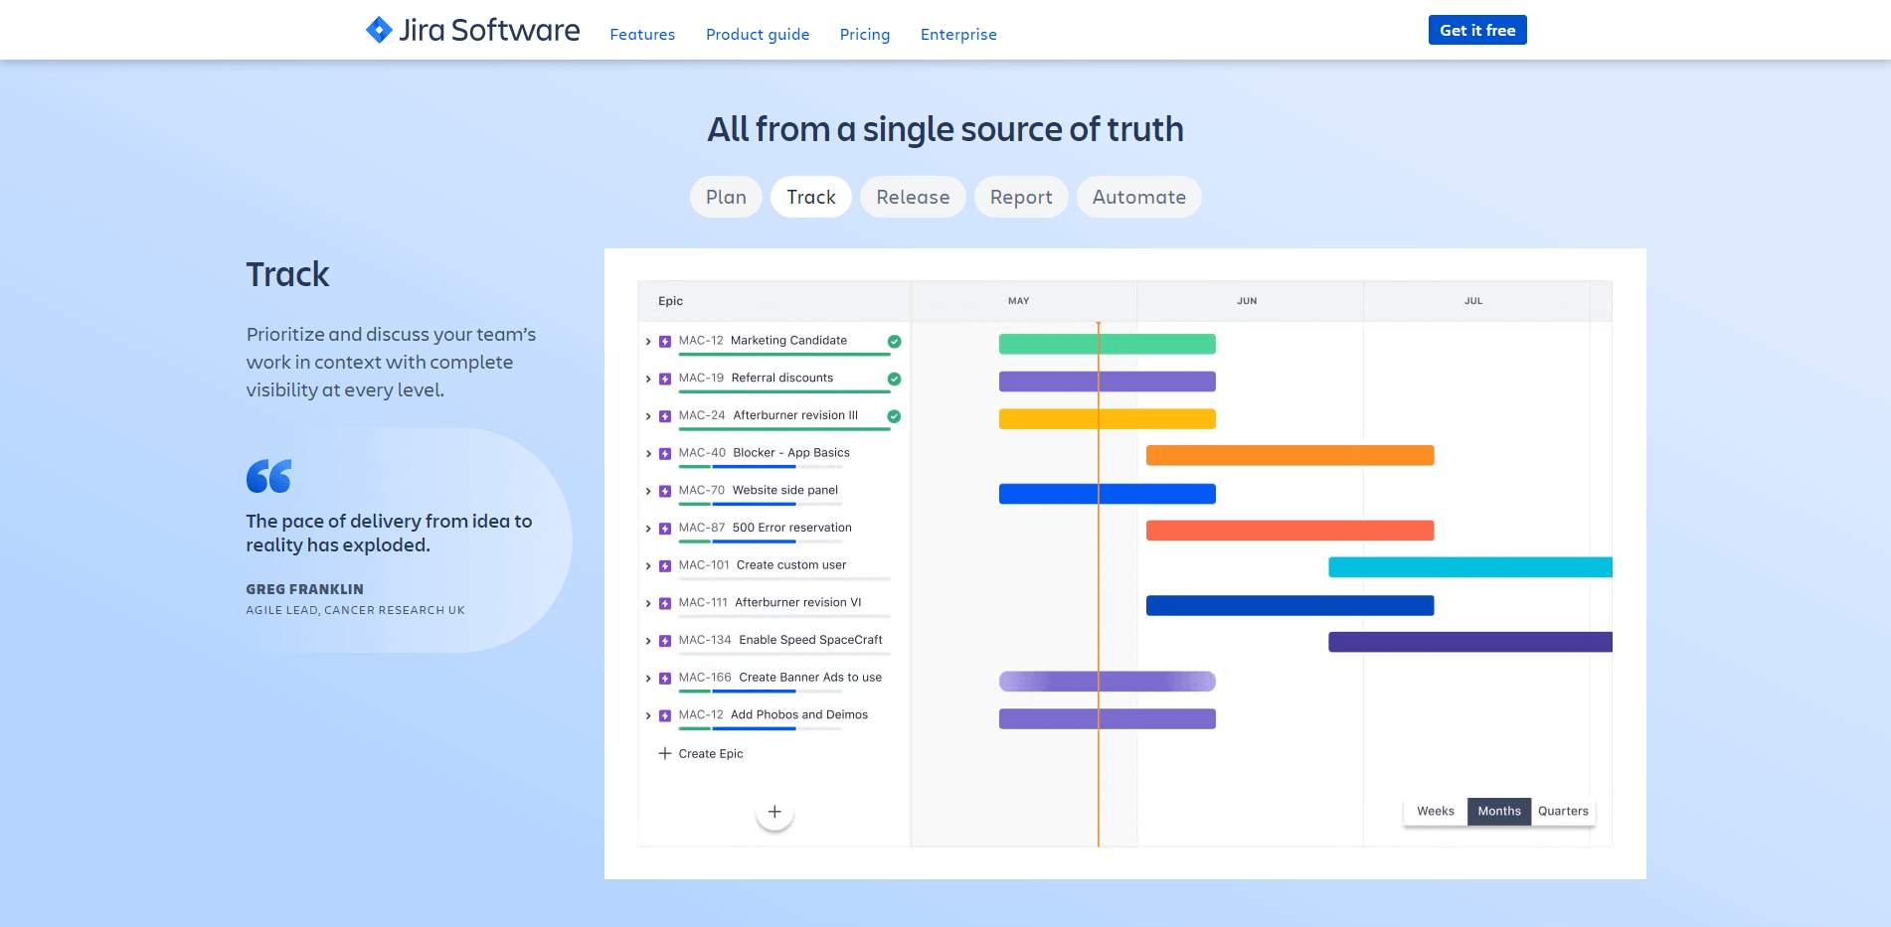Screen dimensions: 1891x927
Task: Click the MAC-166 Create Banner Ads to use row
Action: [x=774, y=679]
